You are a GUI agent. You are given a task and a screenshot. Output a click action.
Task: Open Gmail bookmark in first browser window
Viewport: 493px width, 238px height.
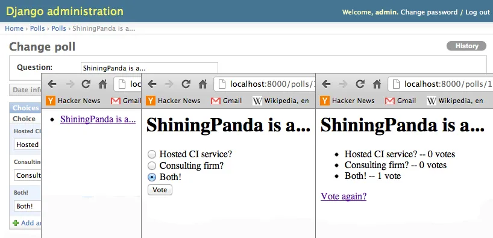(126, 101)
